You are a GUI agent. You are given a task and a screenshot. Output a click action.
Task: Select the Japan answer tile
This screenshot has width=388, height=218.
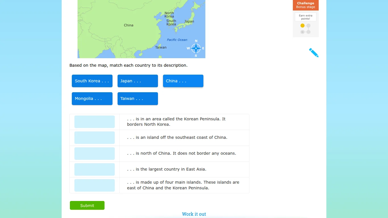point(137,81)
